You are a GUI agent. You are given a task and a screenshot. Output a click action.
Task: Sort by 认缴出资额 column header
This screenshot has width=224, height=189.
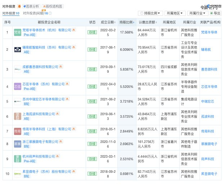click(148, 22)
